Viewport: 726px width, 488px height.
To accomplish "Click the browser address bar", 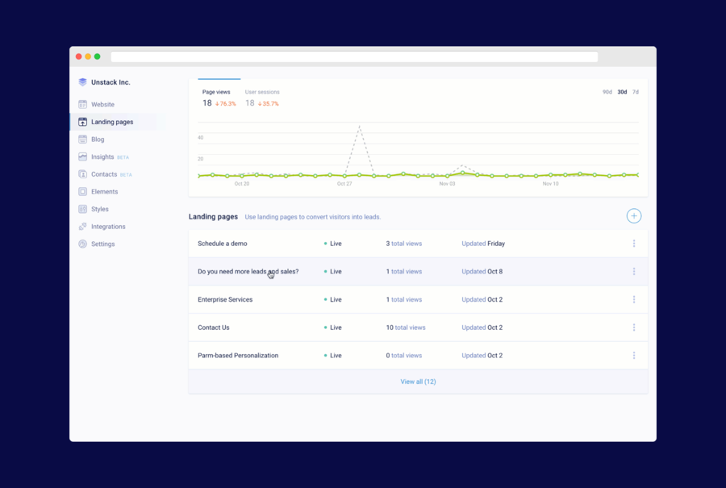I will [354, 56].
